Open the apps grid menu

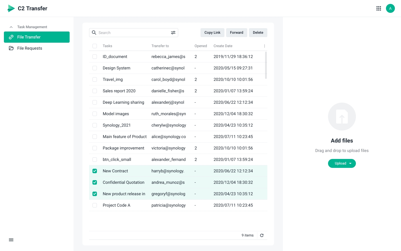[378, 8]
